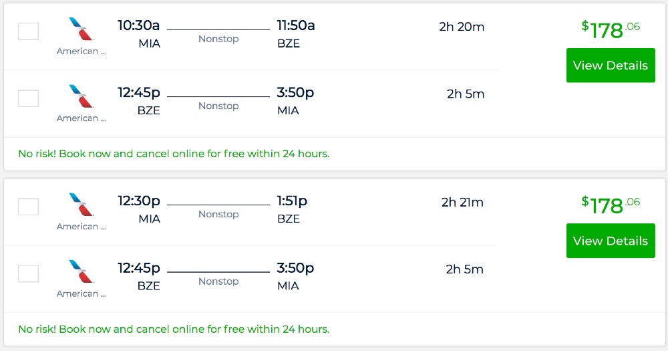Click American Airlines logo on second card's return flight
The image size is (668, 351).
click(x=81, y=273)
